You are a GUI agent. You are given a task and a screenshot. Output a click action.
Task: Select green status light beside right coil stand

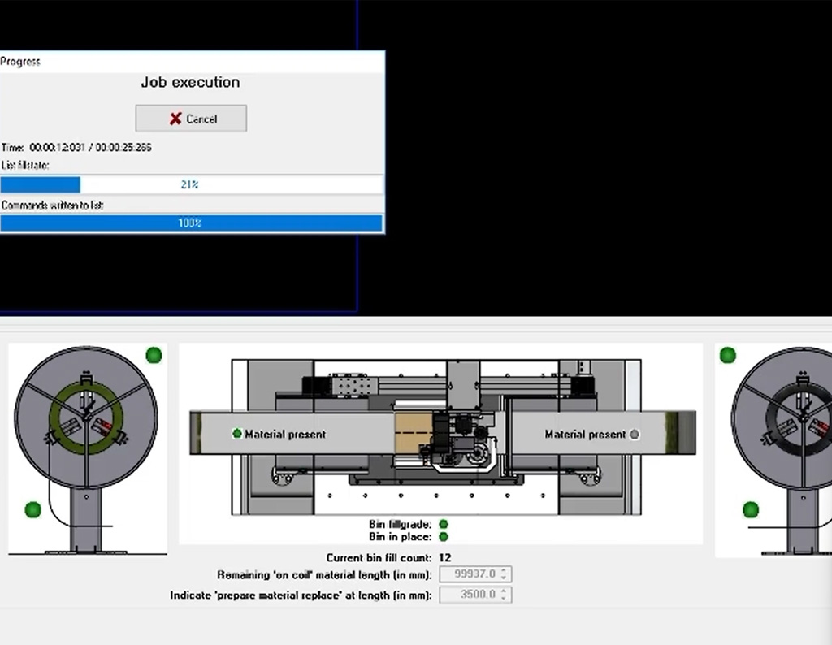click(x=751, y=509)
